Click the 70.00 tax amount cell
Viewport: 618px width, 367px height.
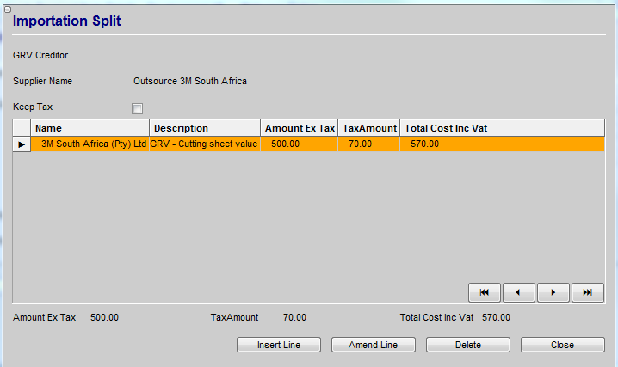(x=359, y=144)
